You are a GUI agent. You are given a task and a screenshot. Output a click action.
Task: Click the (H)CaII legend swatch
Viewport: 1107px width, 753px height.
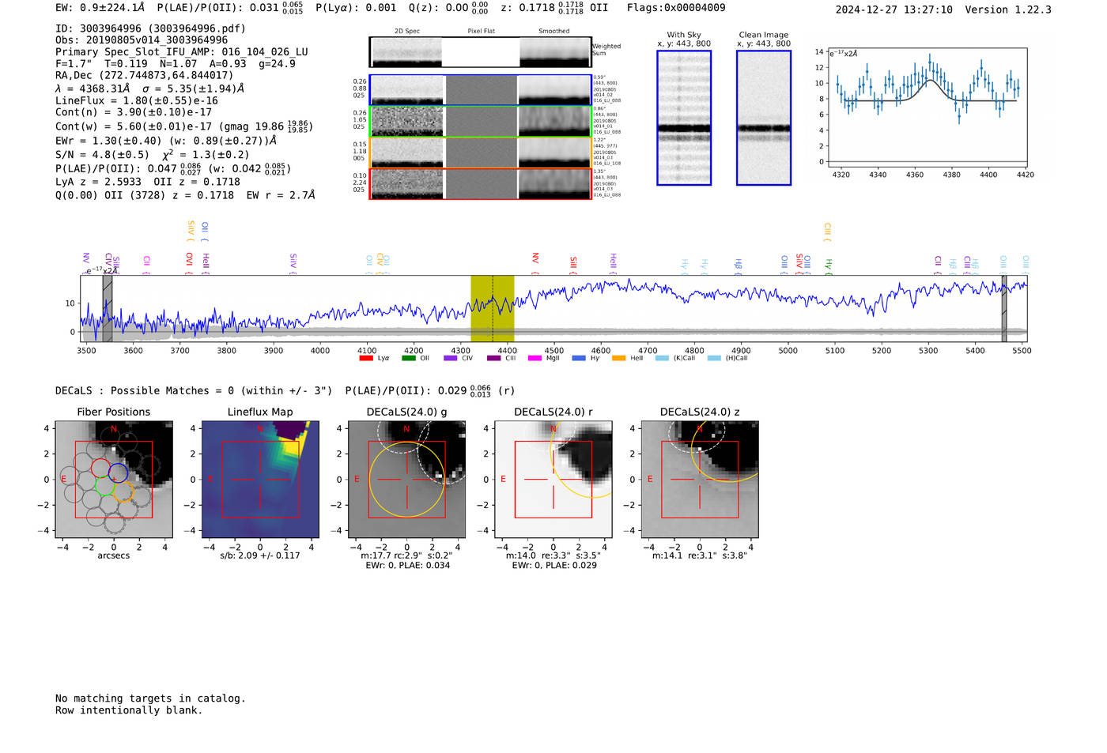pyautogui.click(x=715, y=358)
